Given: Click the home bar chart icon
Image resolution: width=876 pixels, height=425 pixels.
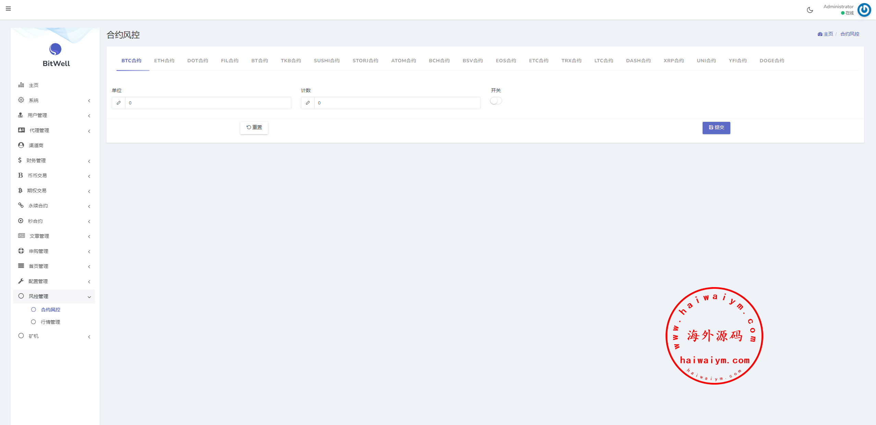Looking at the screenshot, I should pos(21,85).
